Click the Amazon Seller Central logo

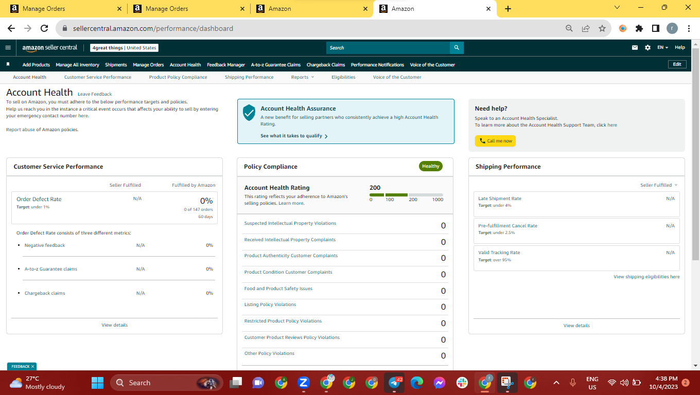pyautogui.click(x=50, y=48)
